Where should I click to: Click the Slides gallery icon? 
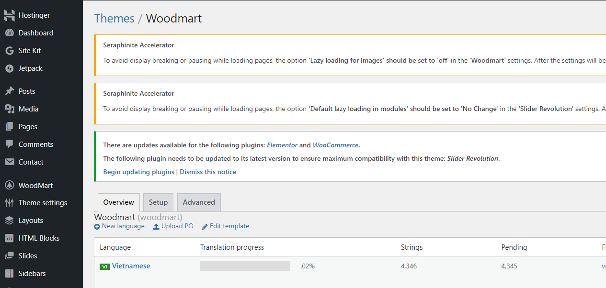click(9, 256)
